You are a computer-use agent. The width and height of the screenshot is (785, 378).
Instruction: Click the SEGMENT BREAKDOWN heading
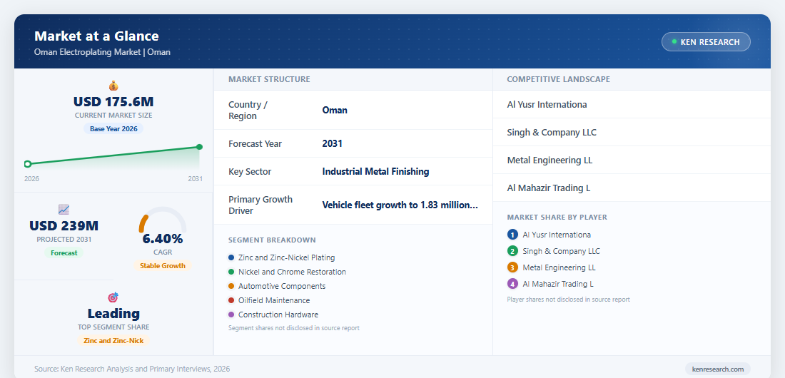(272, 240)
